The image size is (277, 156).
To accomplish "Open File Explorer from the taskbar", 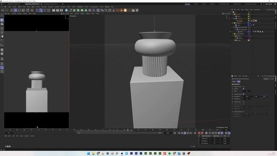I will (x=93, y=153).
